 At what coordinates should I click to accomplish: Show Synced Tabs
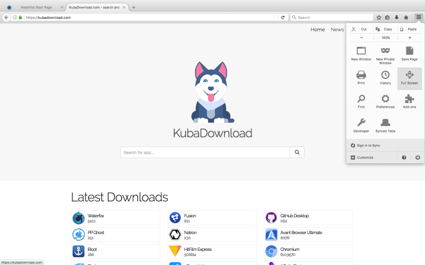pyautogui.click(x=385, y=125)
